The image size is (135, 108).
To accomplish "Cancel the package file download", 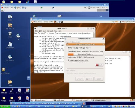I will click(99, 65).
